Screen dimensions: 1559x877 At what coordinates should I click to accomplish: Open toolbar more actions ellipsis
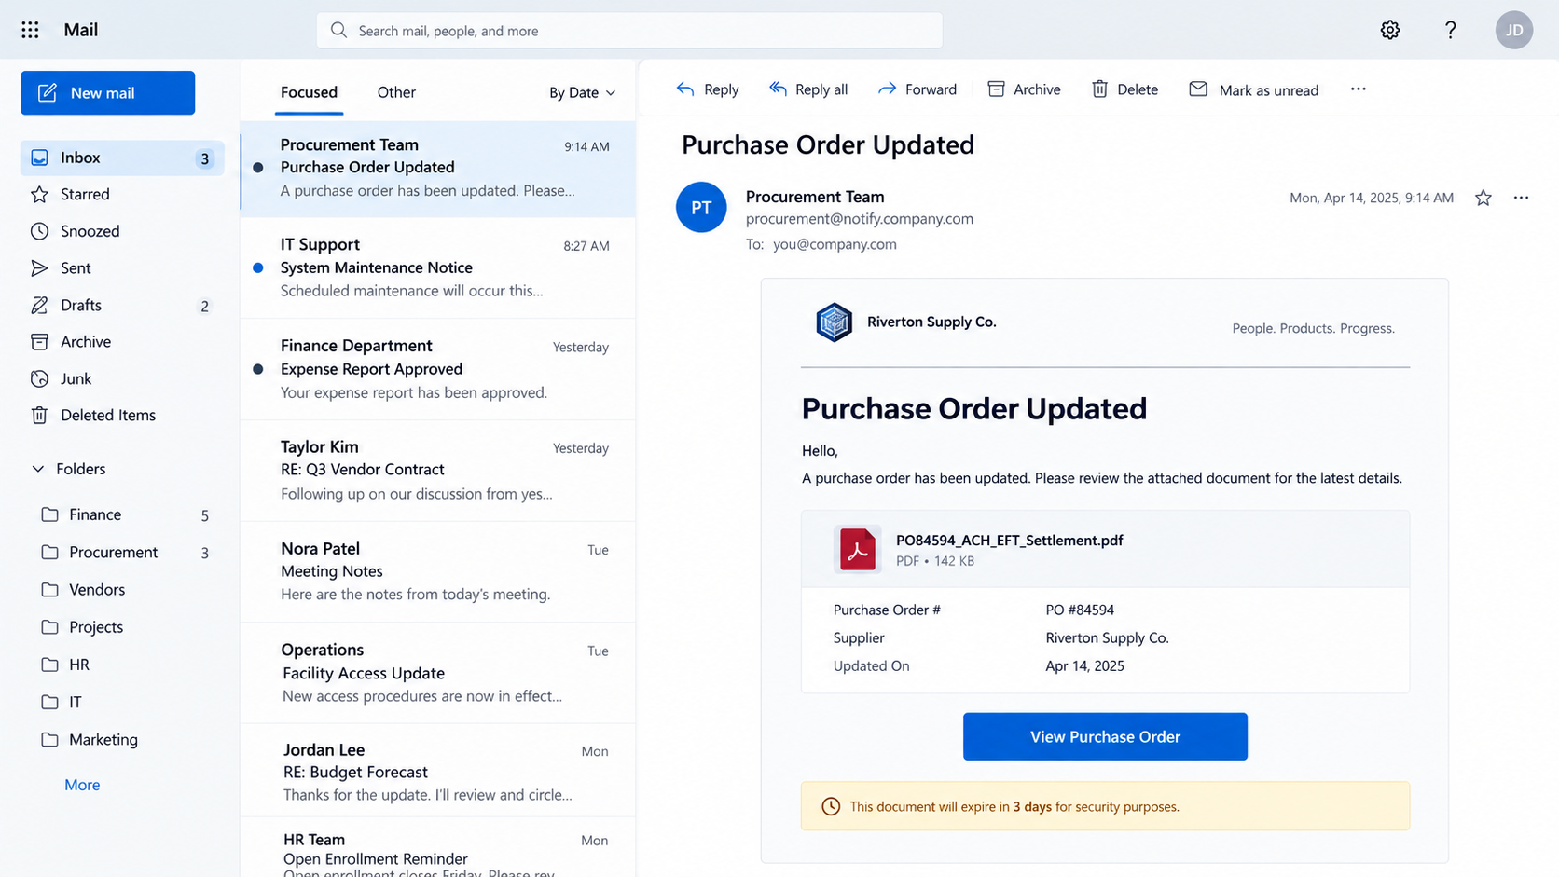coord(1358,89)
